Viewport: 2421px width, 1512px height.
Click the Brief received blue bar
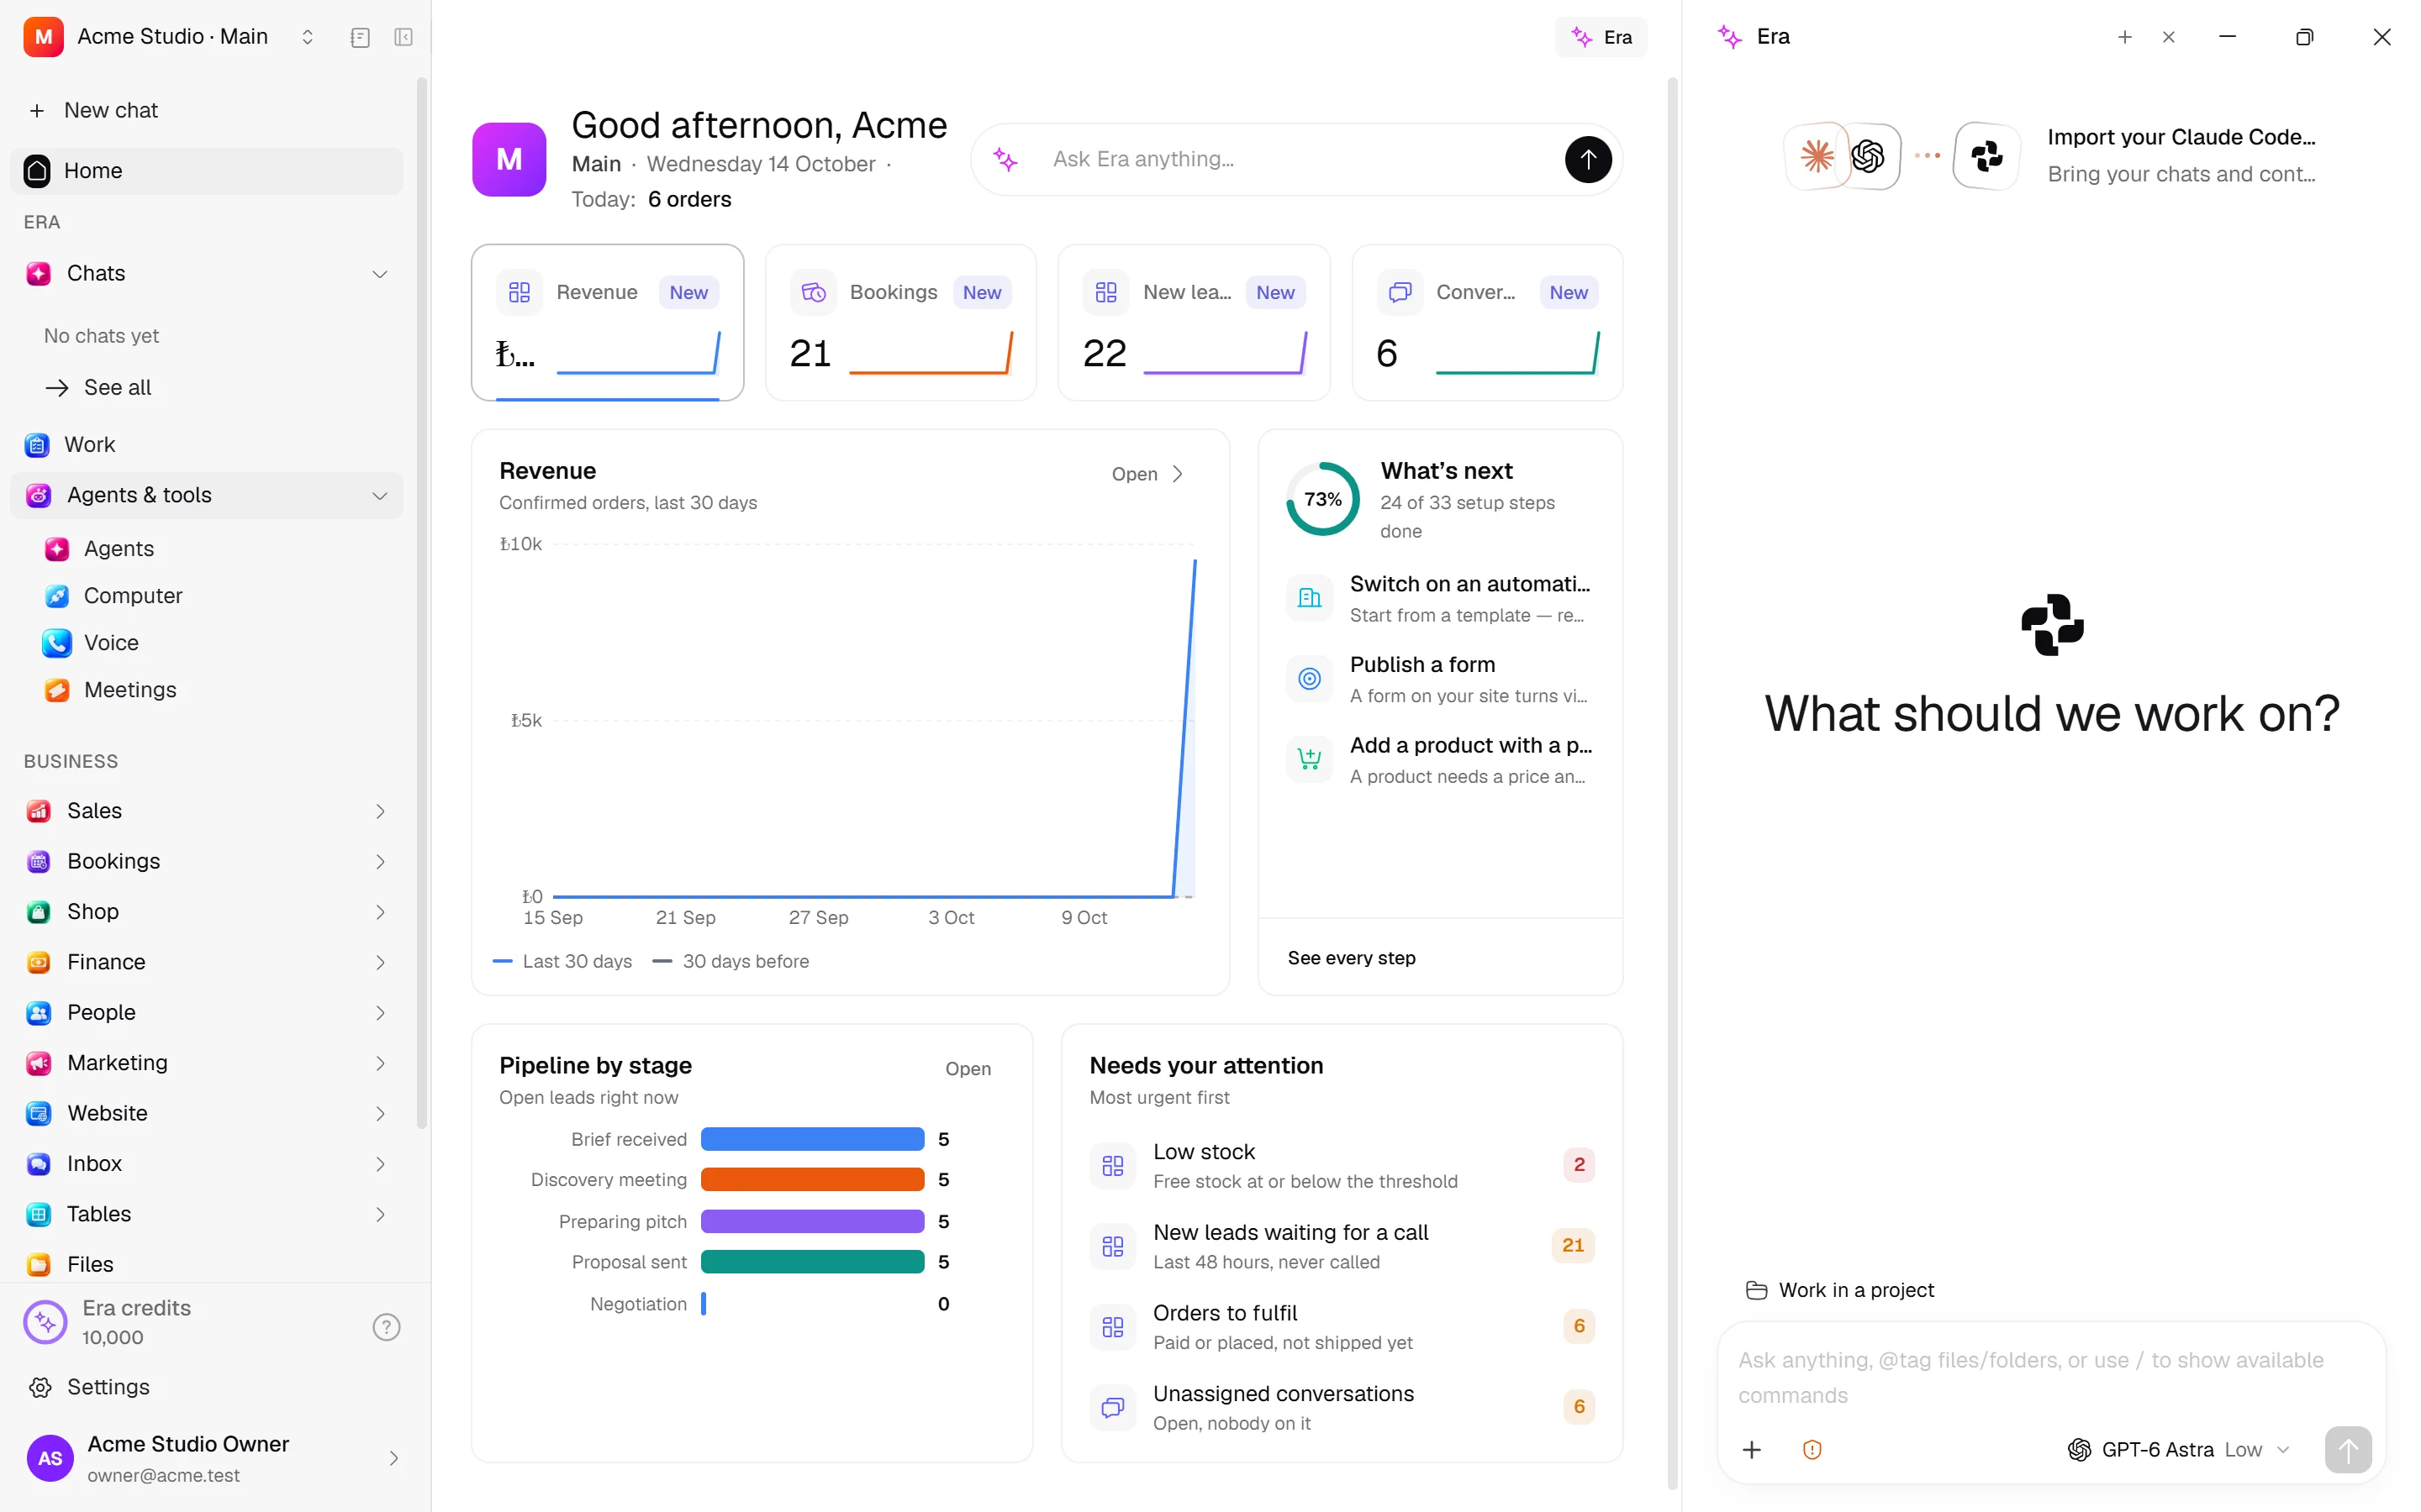click(x=811, y=1138)
